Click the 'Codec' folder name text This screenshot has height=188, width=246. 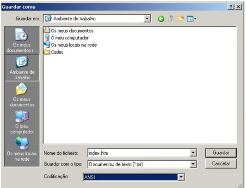click(57, 52)
